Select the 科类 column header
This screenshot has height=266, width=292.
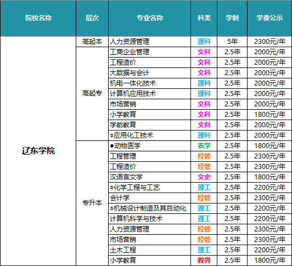204,18
